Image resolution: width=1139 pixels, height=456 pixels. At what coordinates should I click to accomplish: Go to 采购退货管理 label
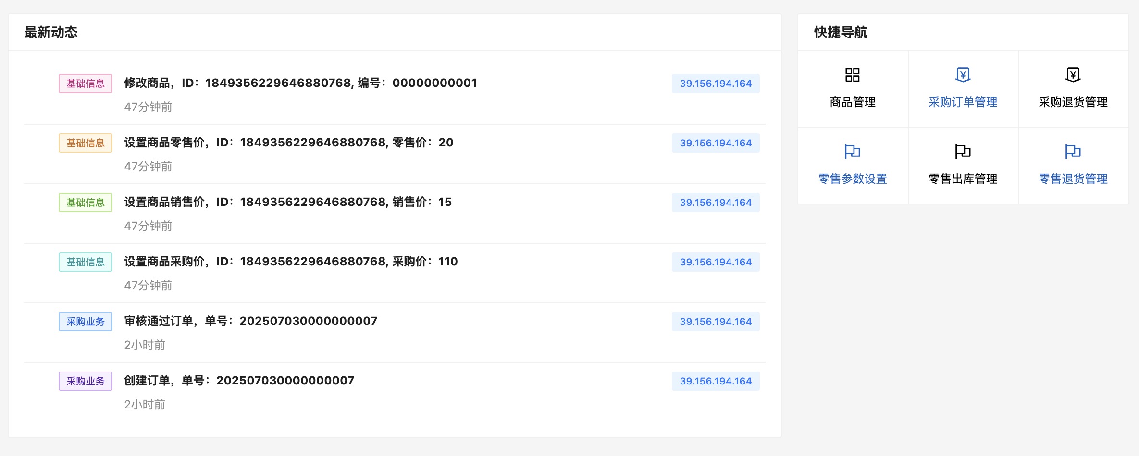[x=1073, y=102]
